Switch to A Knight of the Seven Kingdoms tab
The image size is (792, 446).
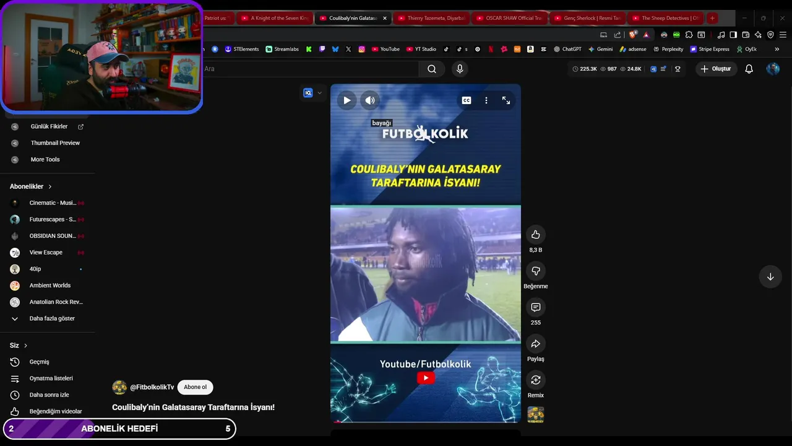273,18
